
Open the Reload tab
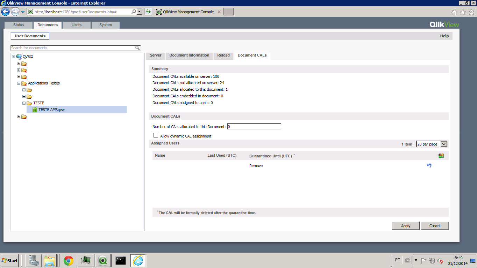coord(223,55)
